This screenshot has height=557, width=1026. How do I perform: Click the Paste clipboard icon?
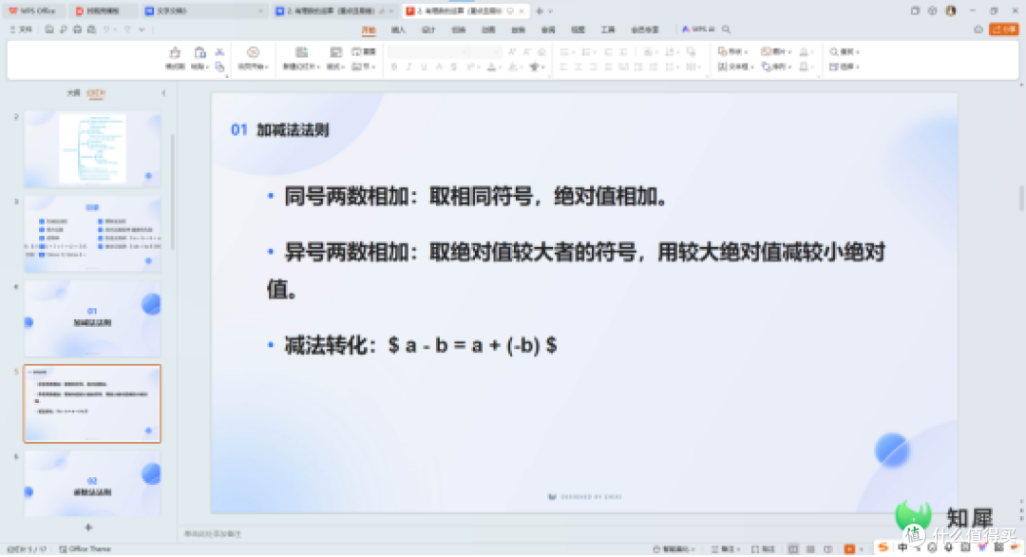(x=199, y=53)
